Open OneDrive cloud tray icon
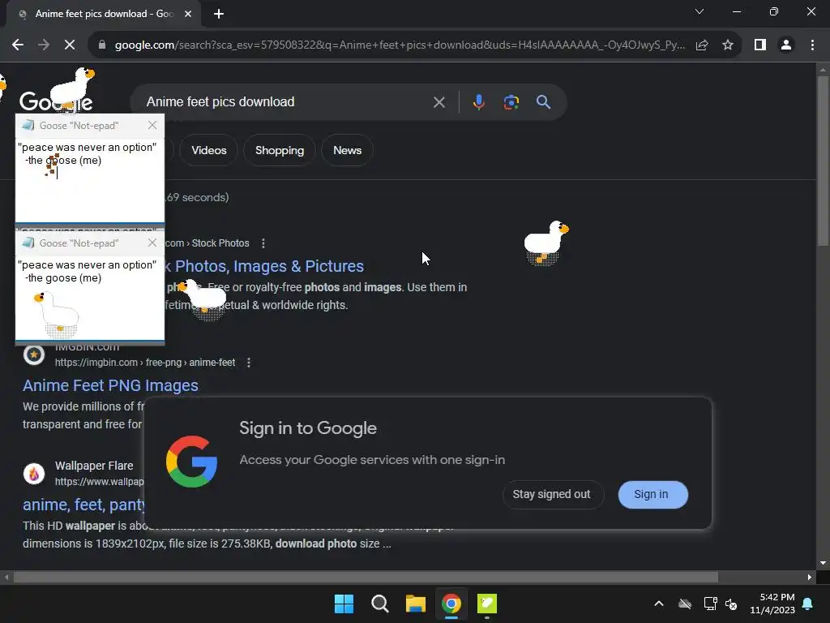Screen dimensions: 830x623 685,604
